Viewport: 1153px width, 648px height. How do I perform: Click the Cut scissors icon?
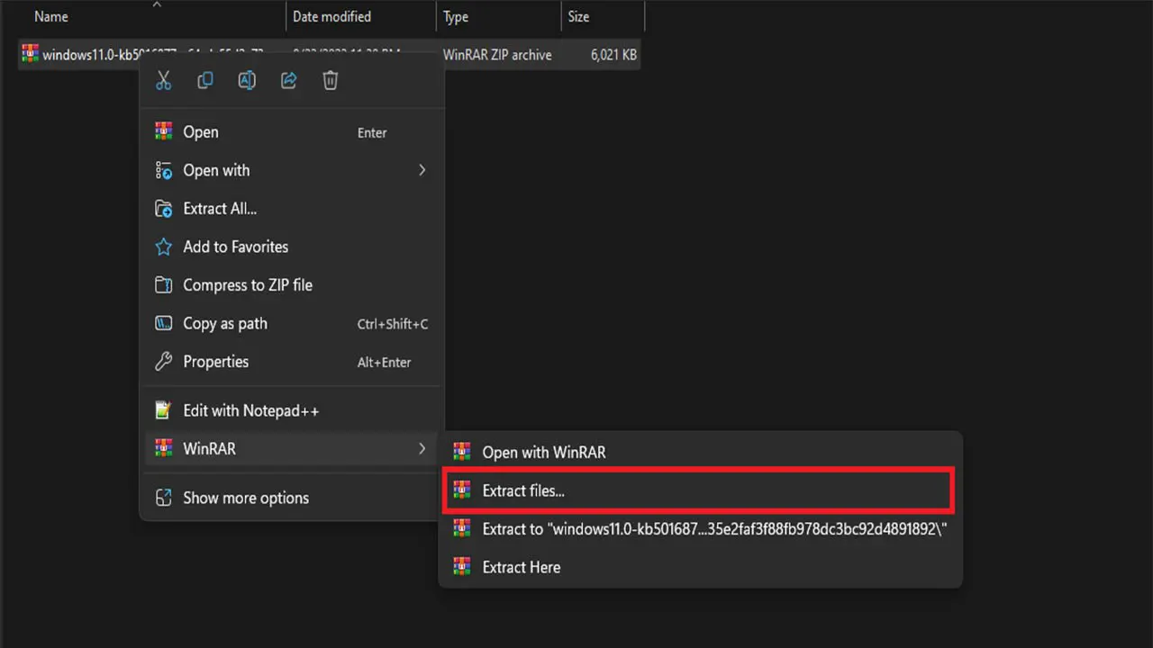tap(163, 81)
